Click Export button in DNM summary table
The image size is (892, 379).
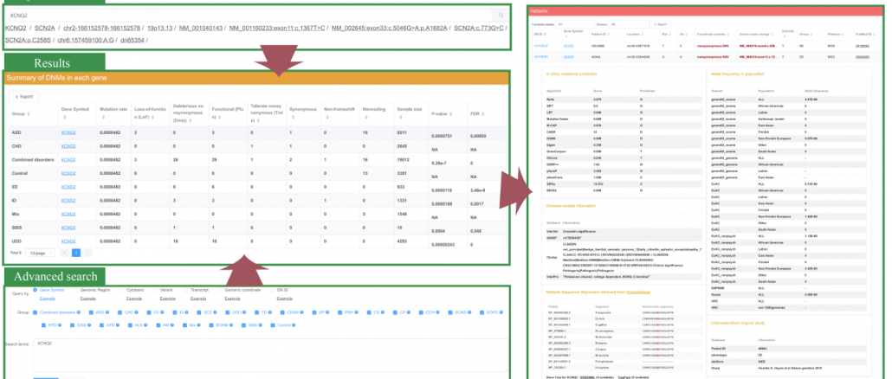pos(24,96)
